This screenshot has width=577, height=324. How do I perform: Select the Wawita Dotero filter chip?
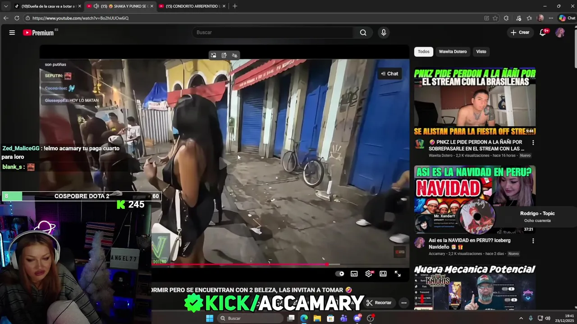(x=453, y=51)
